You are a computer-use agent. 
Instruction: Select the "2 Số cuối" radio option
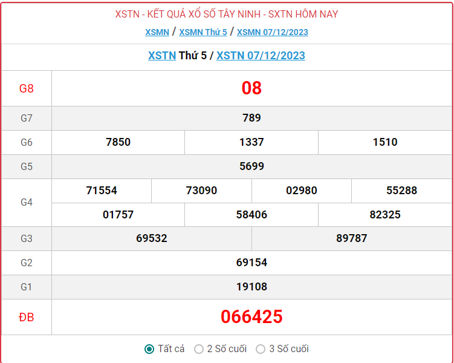[x=199, y=349]
